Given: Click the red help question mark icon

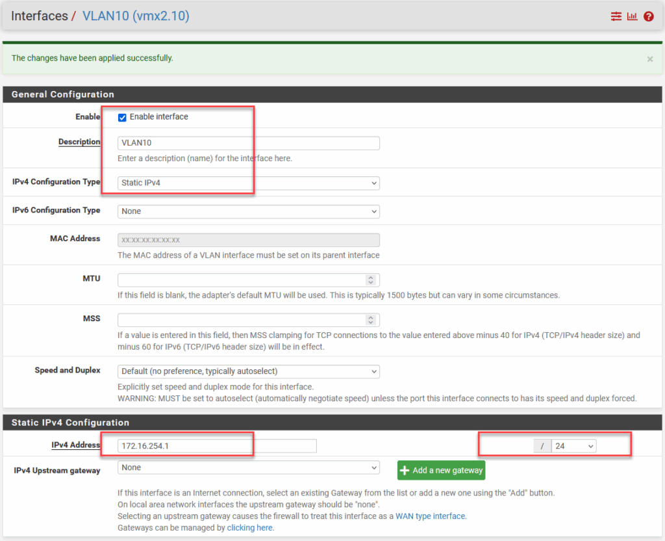Looking at the screenshot, I should (648, 16).
